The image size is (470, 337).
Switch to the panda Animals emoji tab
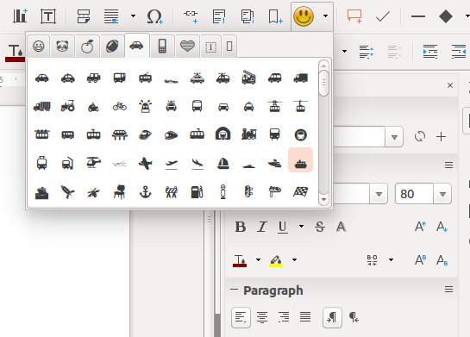[x=62, y=47]
